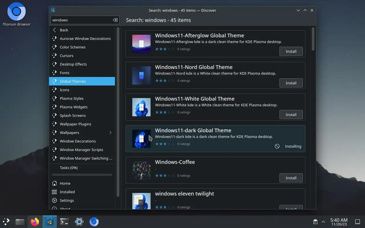
Task: Open Windows11-Afterglow Global Theme title
Action: tap(200, 35)
